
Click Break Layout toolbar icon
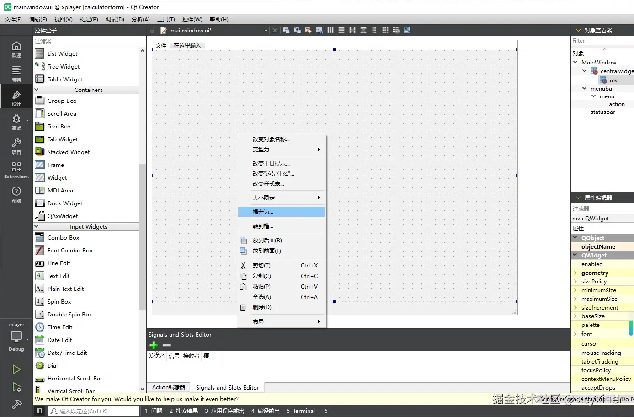[x=396, y=30]
